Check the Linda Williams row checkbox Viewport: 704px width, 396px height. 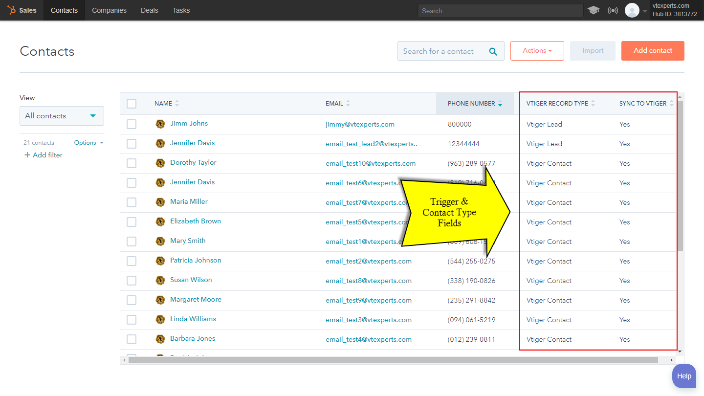[132, 320]
